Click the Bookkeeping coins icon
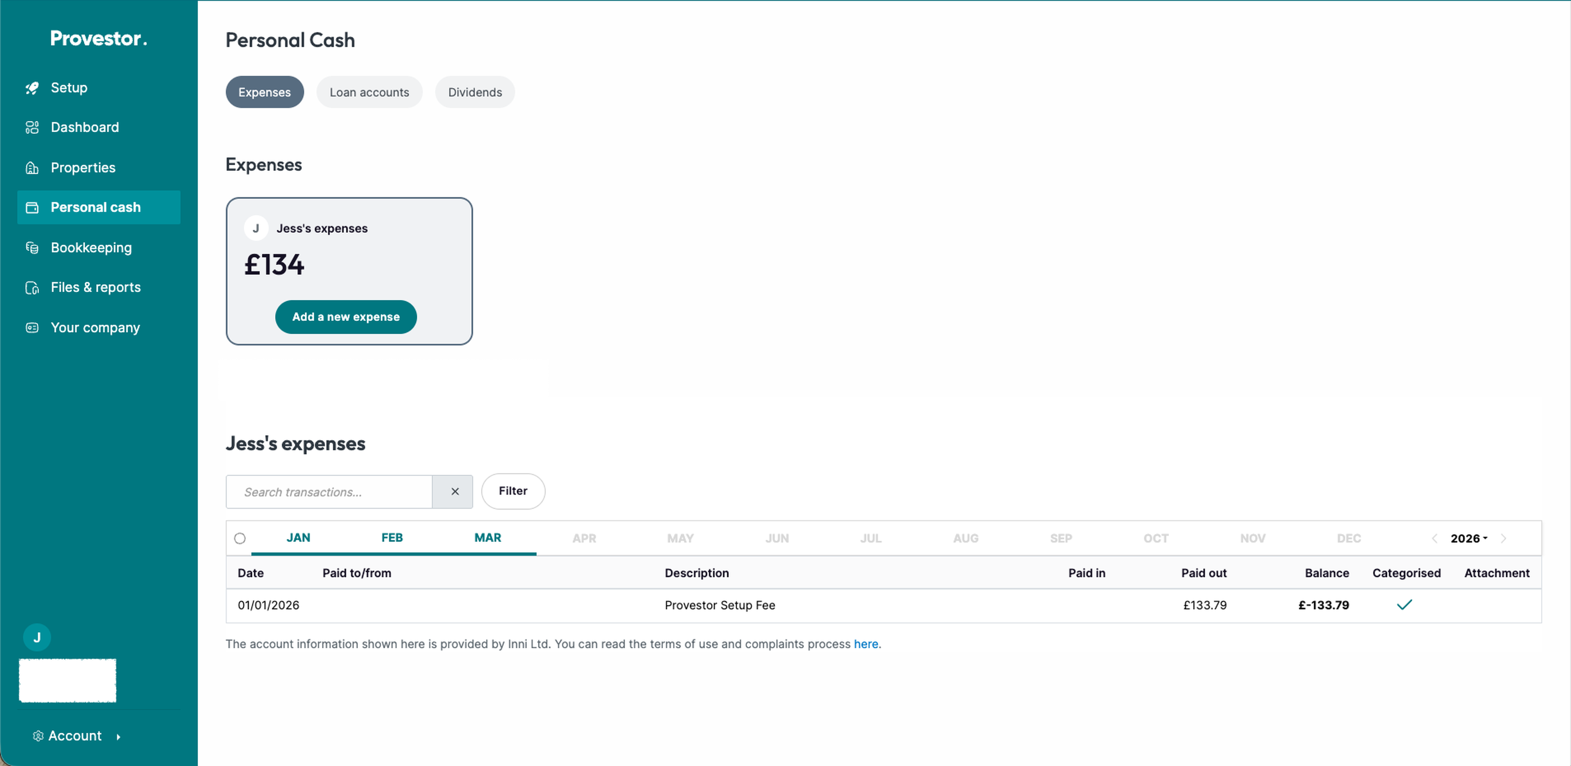 32,248
